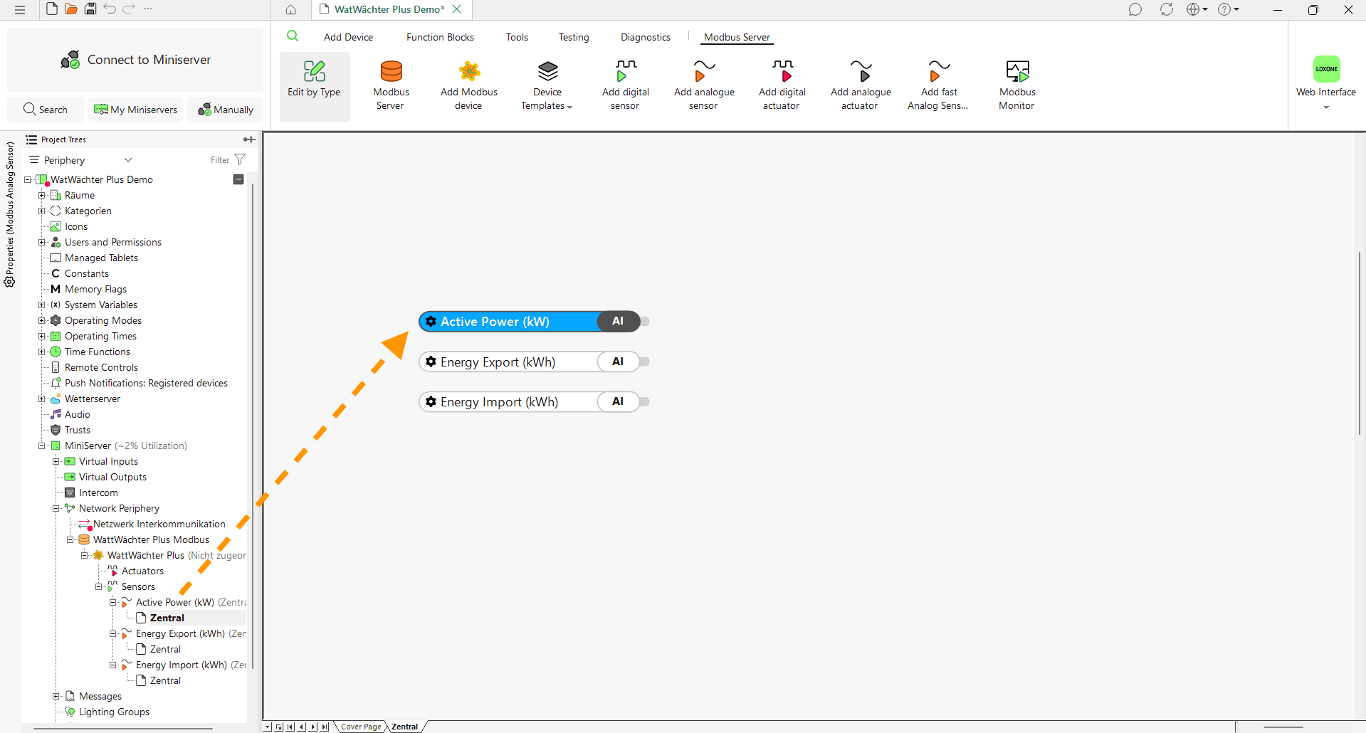Select the Zentral sheet tab
The image size is (1366, 733).
pos(405,727)
